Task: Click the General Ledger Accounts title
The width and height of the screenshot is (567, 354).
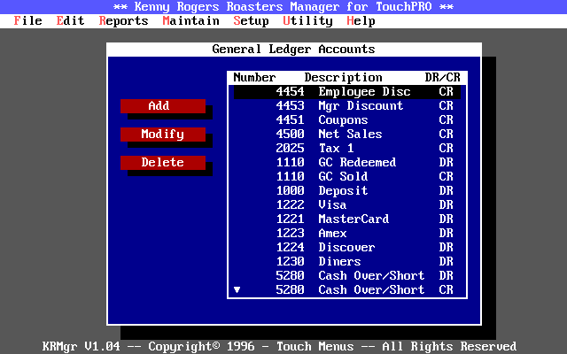Action: 293,50
